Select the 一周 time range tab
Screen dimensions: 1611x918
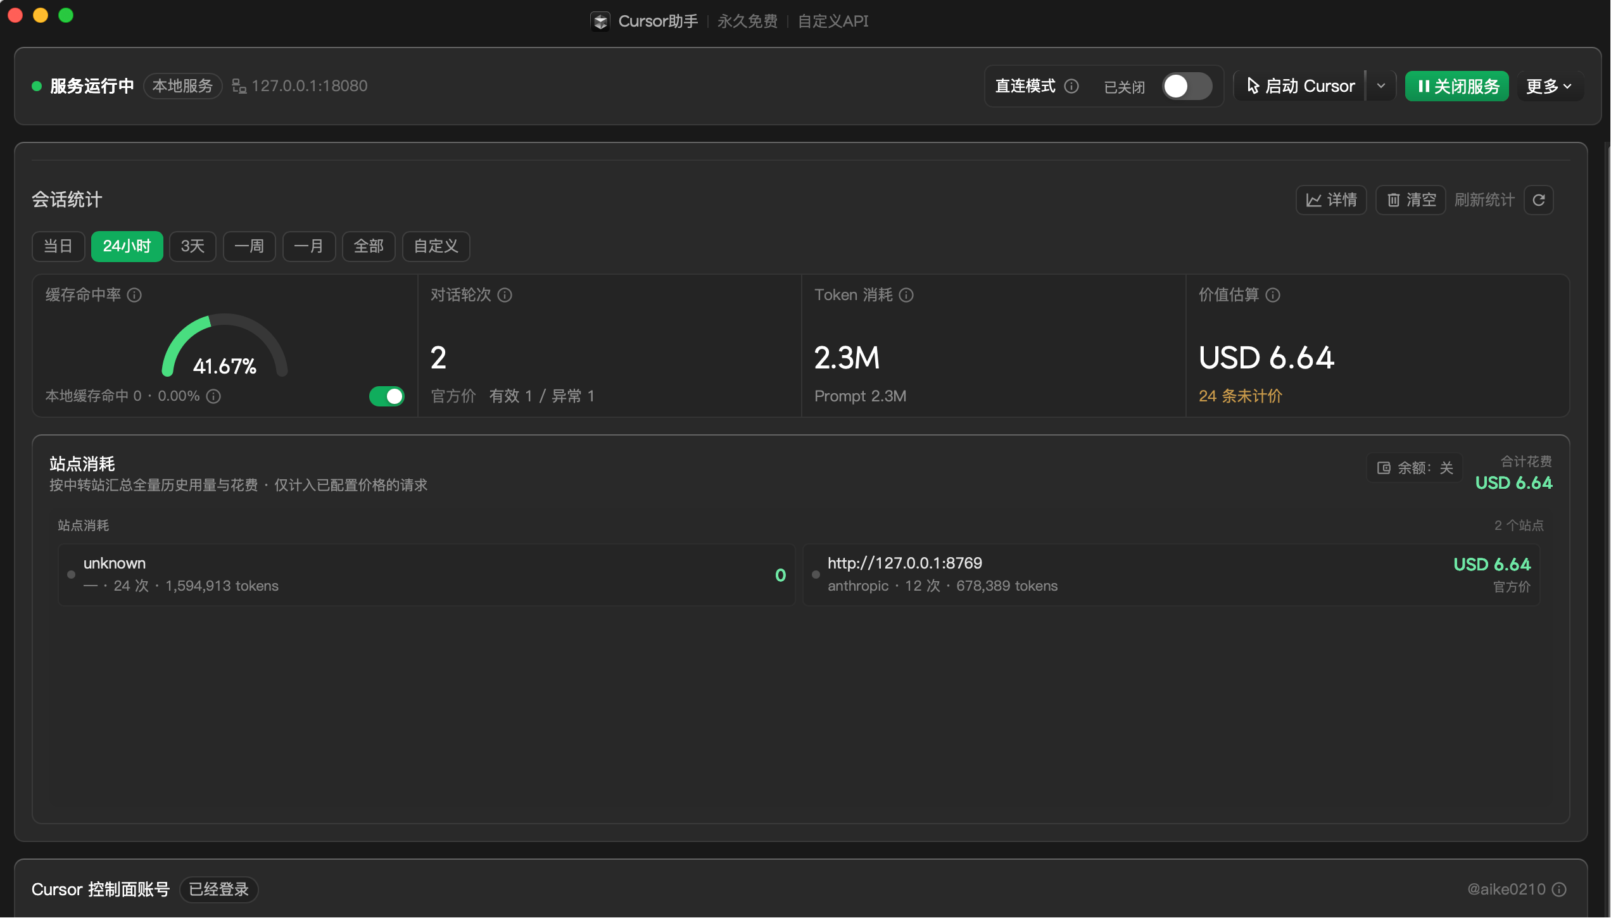pyautogui.click(x=249, y=246)
